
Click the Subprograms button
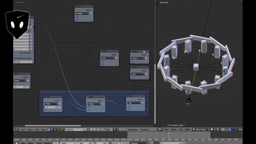click(133, 130)
